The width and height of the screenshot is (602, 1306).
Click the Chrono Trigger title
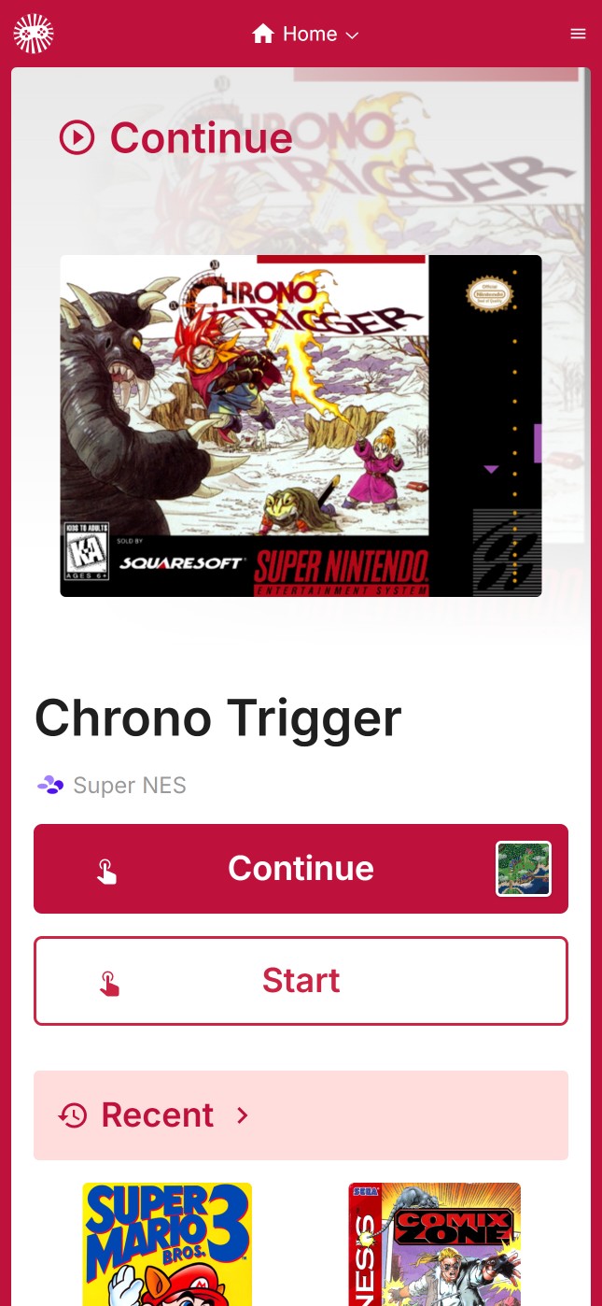click(x=217, y=717)
